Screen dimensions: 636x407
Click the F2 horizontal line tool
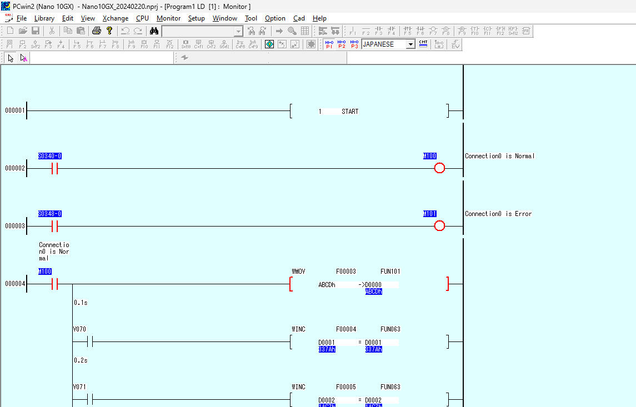tap(365, 31)
